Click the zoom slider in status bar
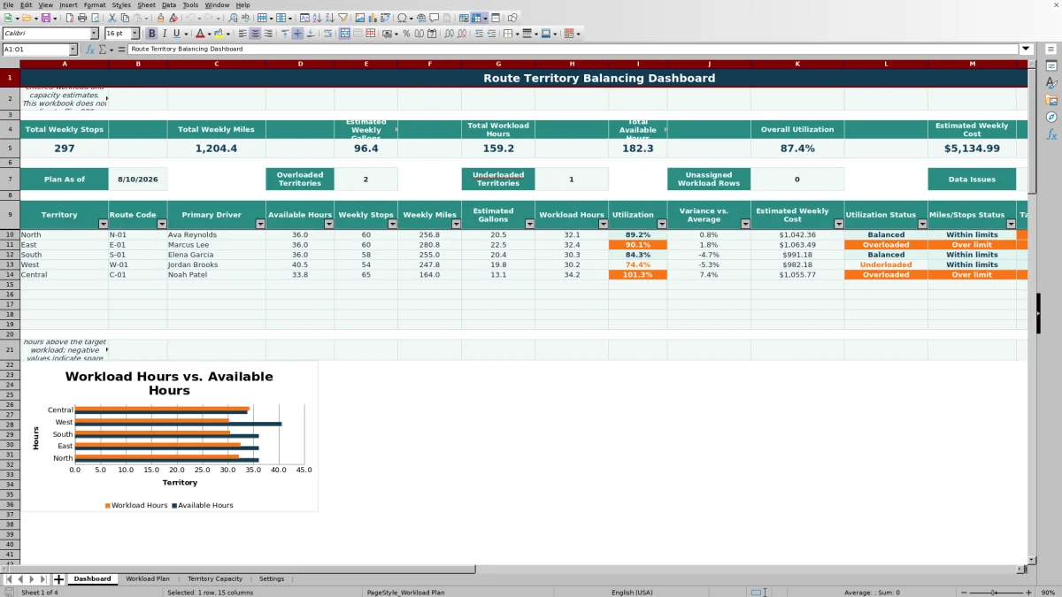The height and width of the screenshot is (597, 1062). 997,593
